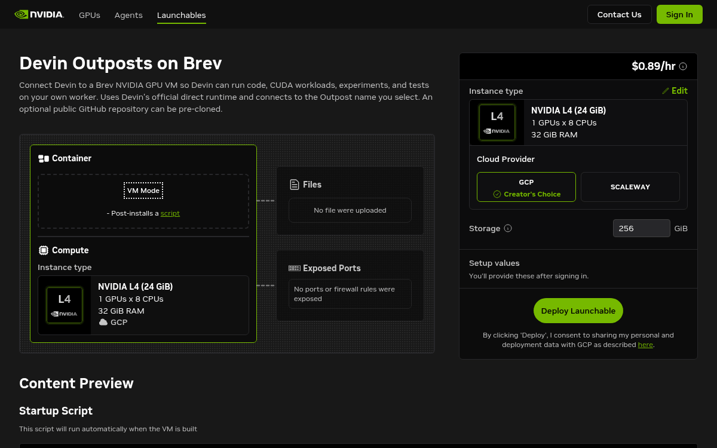Click the info icon beside $0.89/hr
717x448 pixels.
(x=683, y=66)
